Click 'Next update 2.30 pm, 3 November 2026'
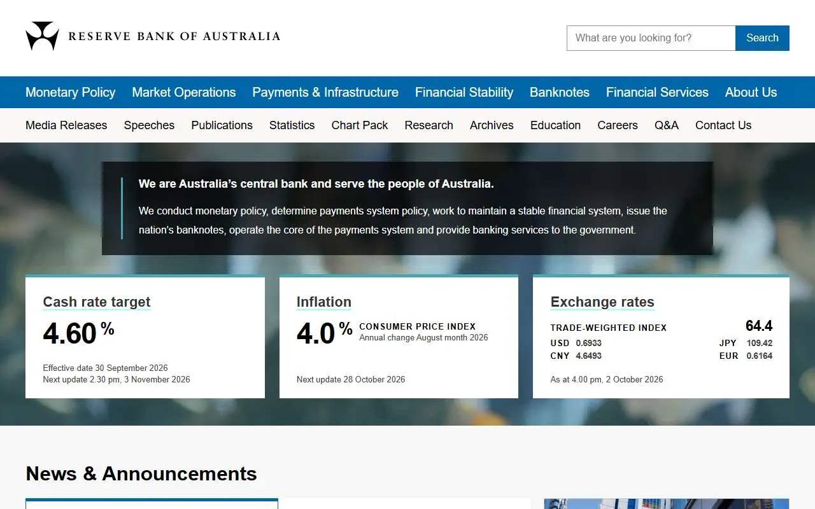Screen dimensions: 815x509 tap(117, 379)
